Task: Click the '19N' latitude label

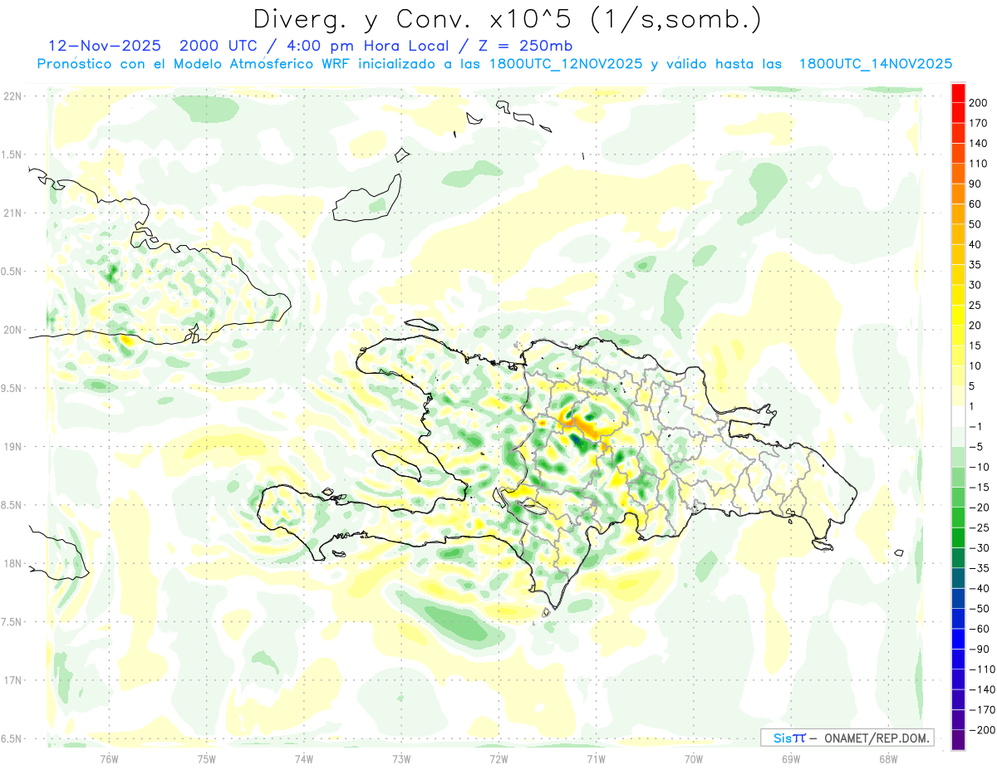Action: coord(12,447)
